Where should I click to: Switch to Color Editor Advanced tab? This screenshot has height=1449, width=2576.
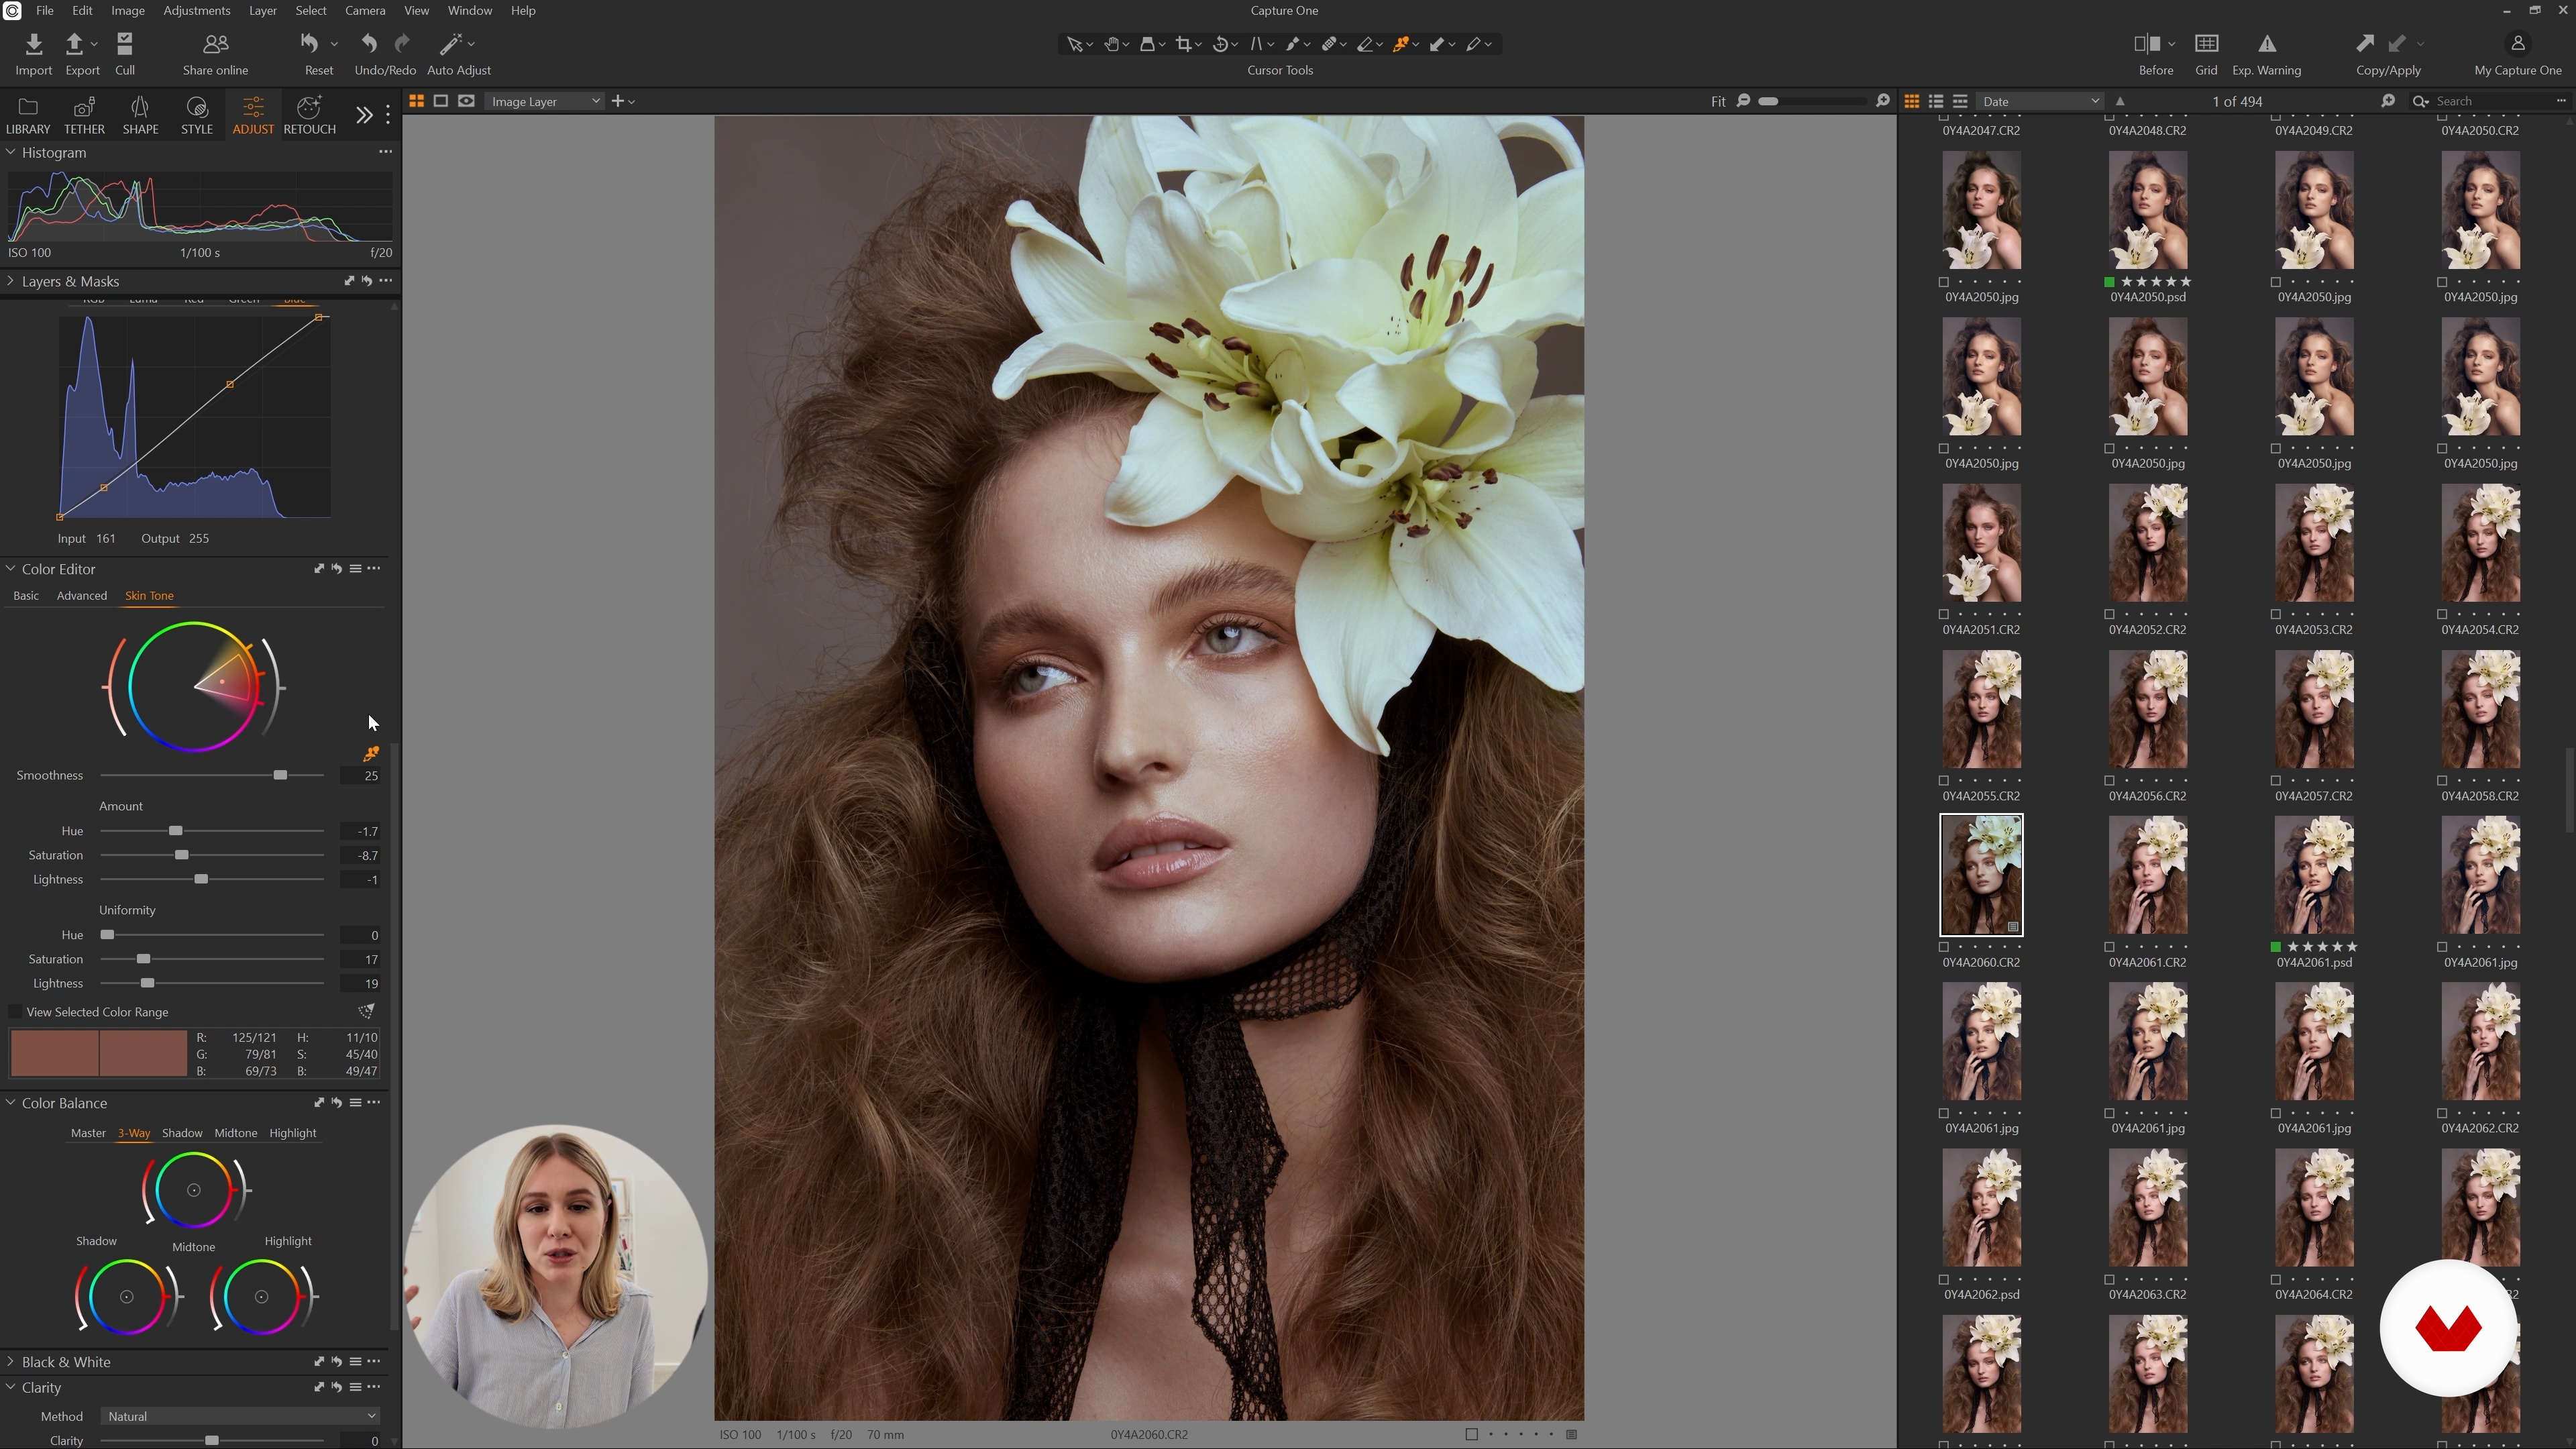point(82,596)
